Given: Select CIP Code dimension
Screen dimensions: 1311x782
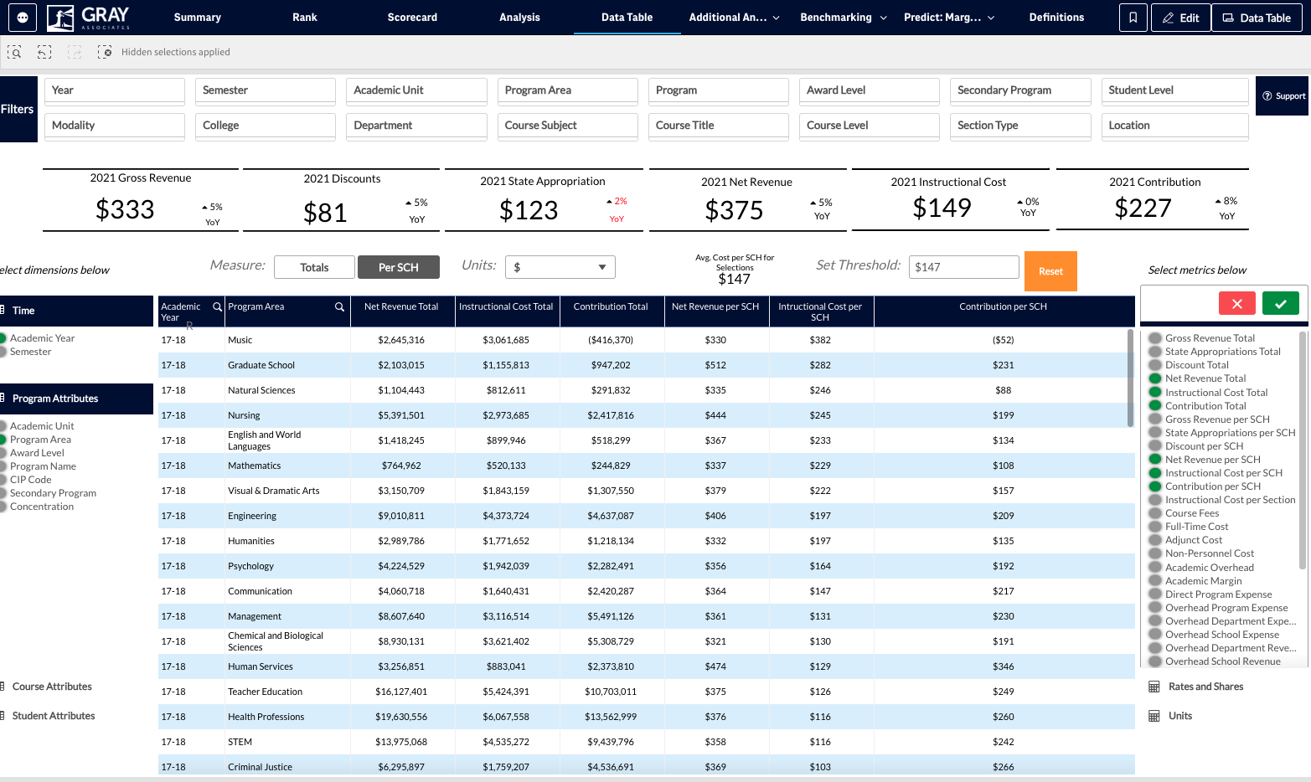Looking at the screenshot, I should click(30, 480).
